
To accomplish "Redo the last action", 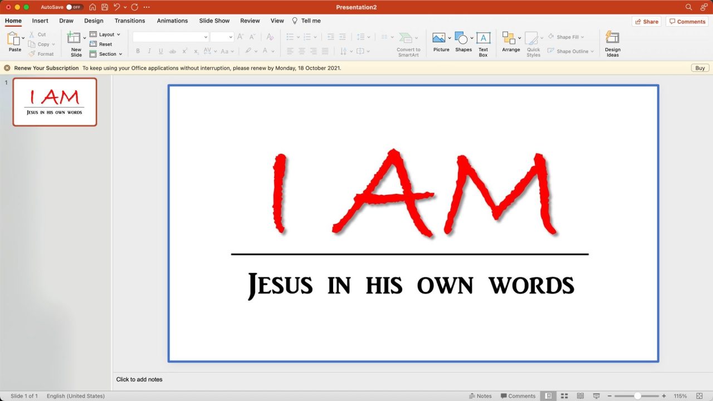I will pyautogui.click(x=134, y=7).
